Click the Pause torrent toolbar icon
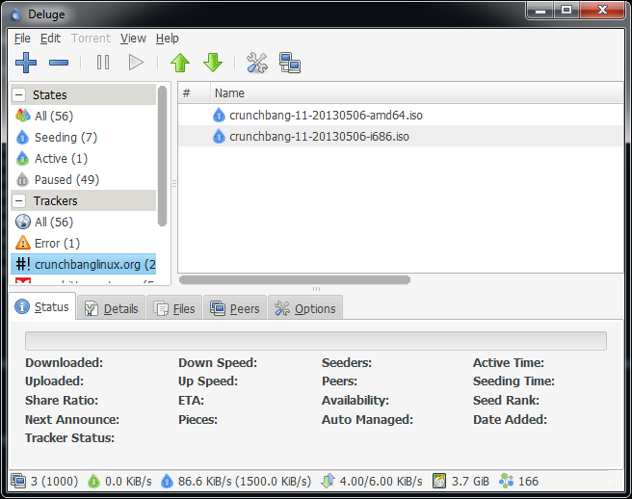The height and width of the screenshot is (499, 632). 103,63
